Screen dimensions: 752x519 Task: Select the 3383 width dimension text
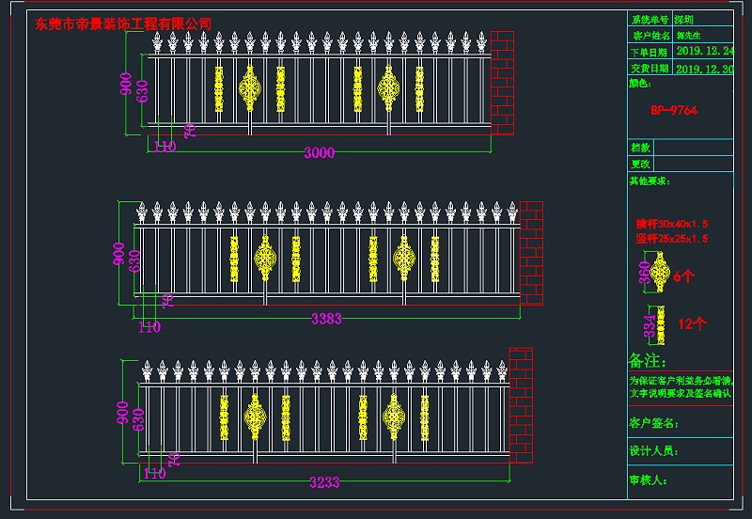[x=325, y=319]
